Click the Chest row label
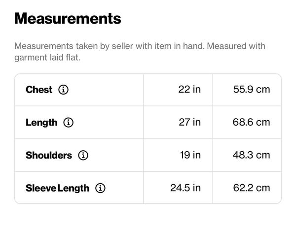Viewport: 296px width, 228px height. point(39,90)
